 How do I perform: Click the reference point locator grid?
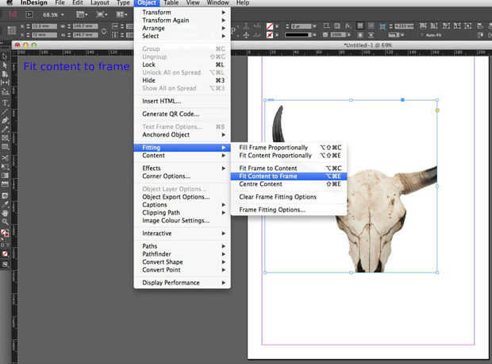pyautogui.click(x=12, y=30)
